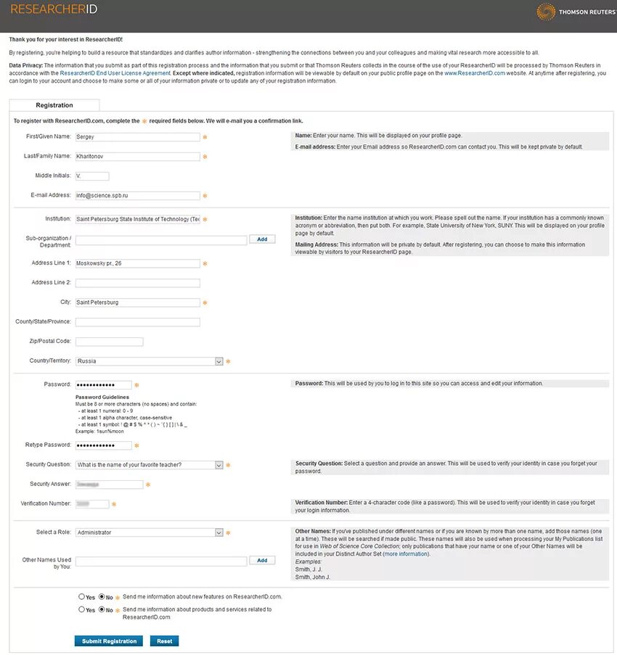
Task: Click the Verification Number input field
Action: click(92, 503)
